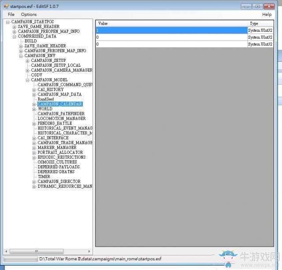Select the DEFERRED DEATHS tree item
The image size is (282, 270).
tap(56, 172)
